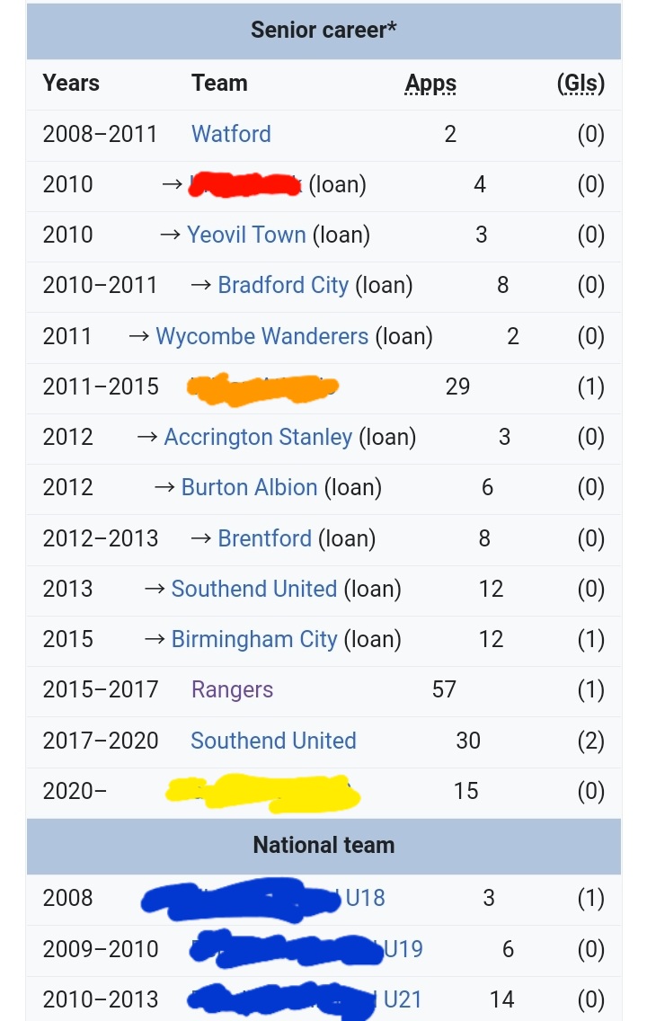Follow the Wycombe Wanderers link

pyautogui.click(x=261, y=336)
